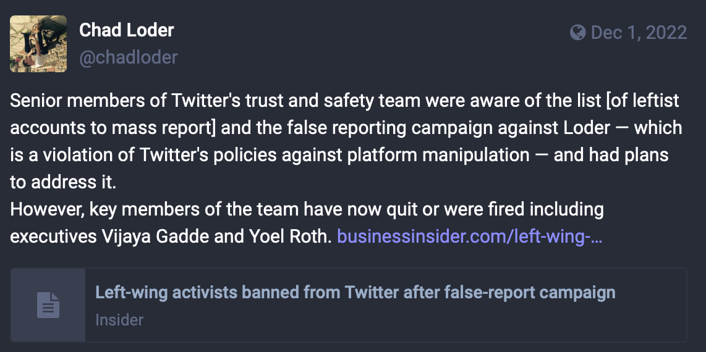
Task: Click the sentence beginning 'However, key members'
Action: point(307,209)
